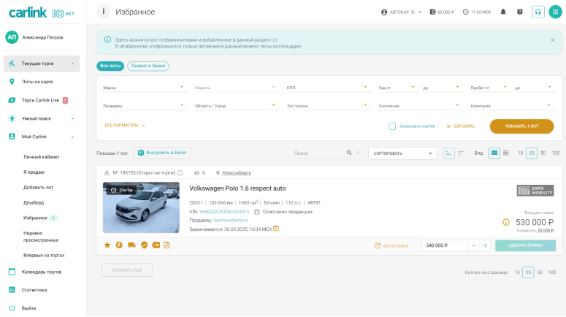Click the headset support icon
Screen dimensions: 566x317
click(x=538, y=12)
